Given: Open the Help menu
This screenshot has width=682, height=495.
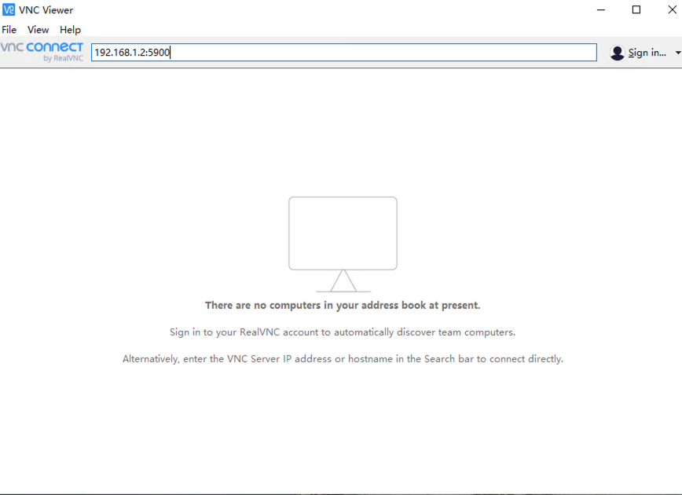Looking at the screenshot, I should click(x=70, y=30).
